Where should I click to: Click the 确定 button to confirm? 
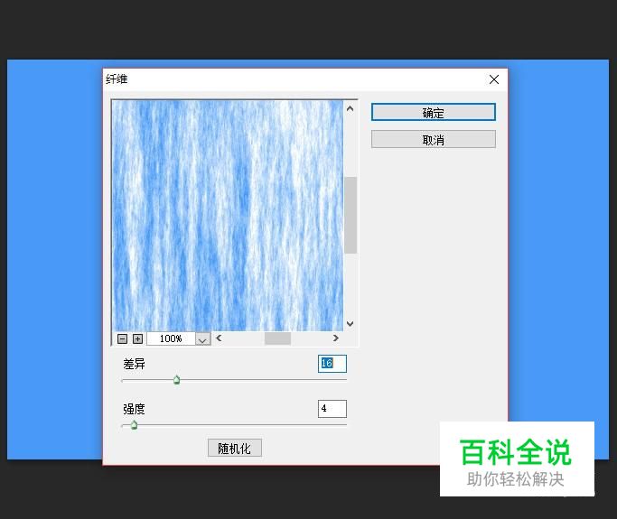[434, 113]
